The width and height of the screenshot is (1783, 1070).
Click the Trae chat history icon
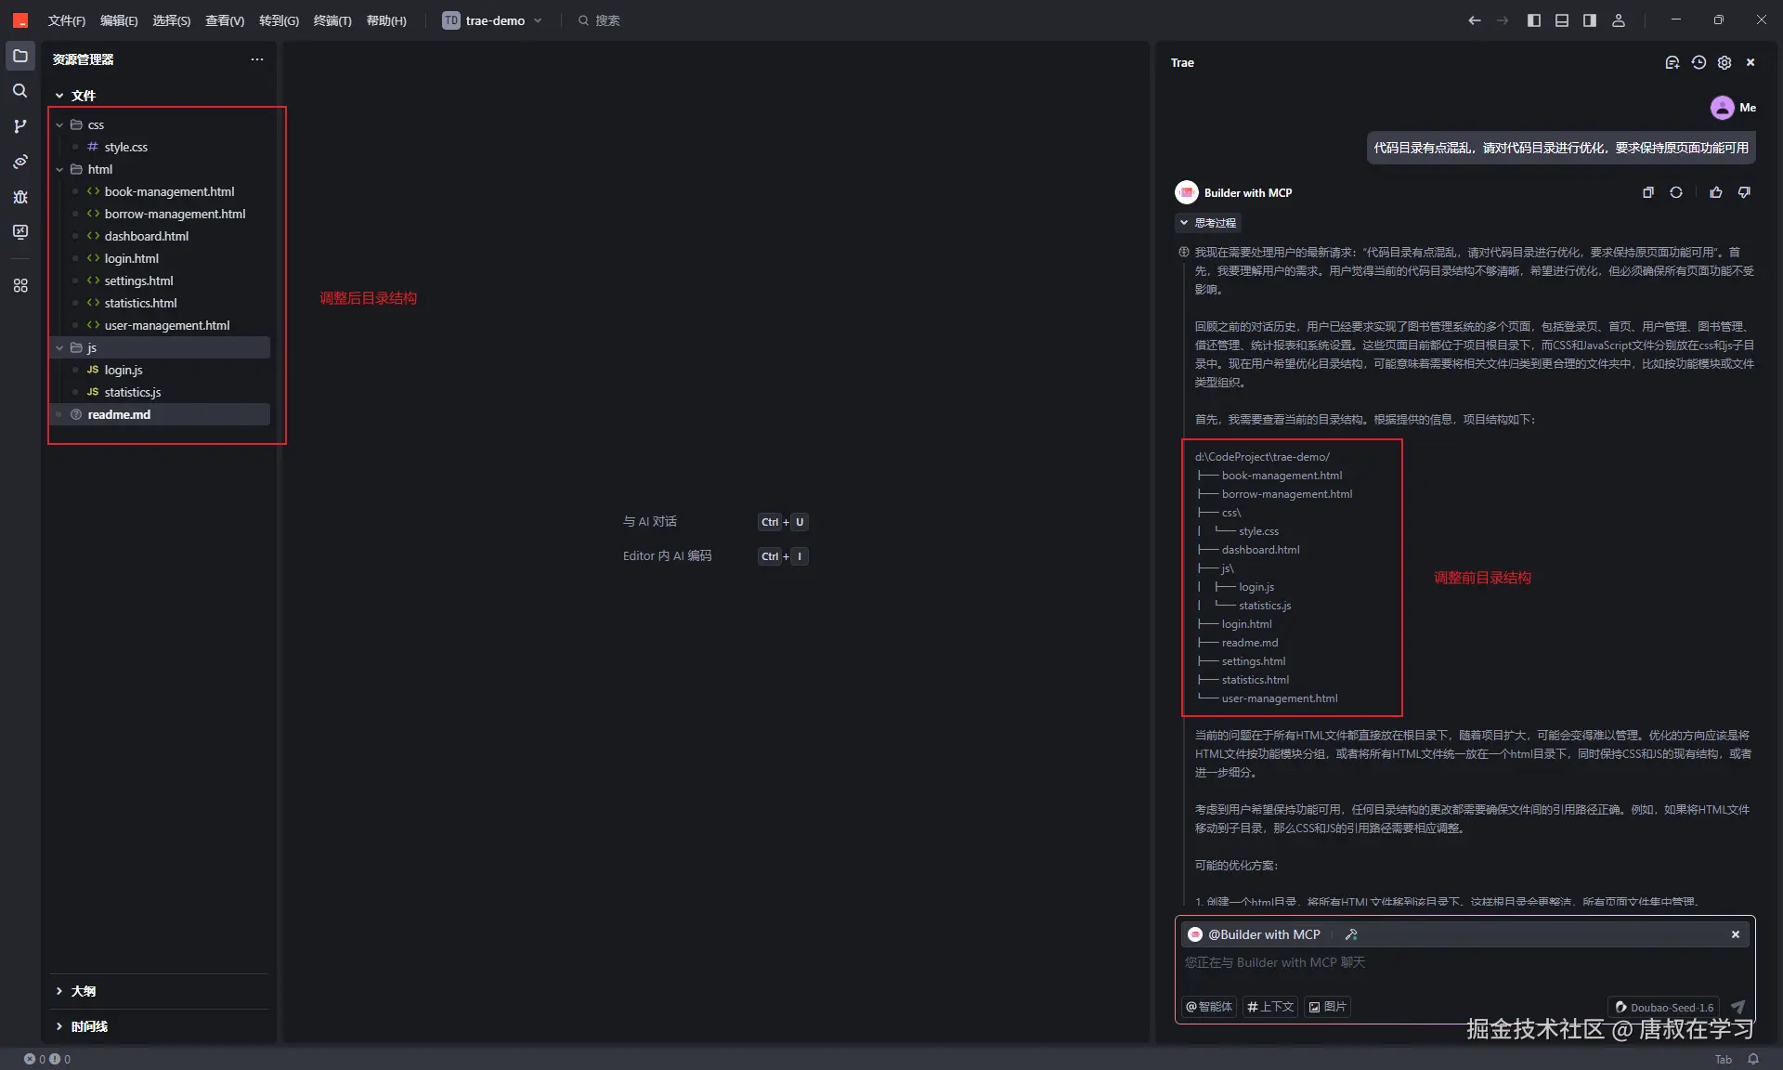[1698, 62]
